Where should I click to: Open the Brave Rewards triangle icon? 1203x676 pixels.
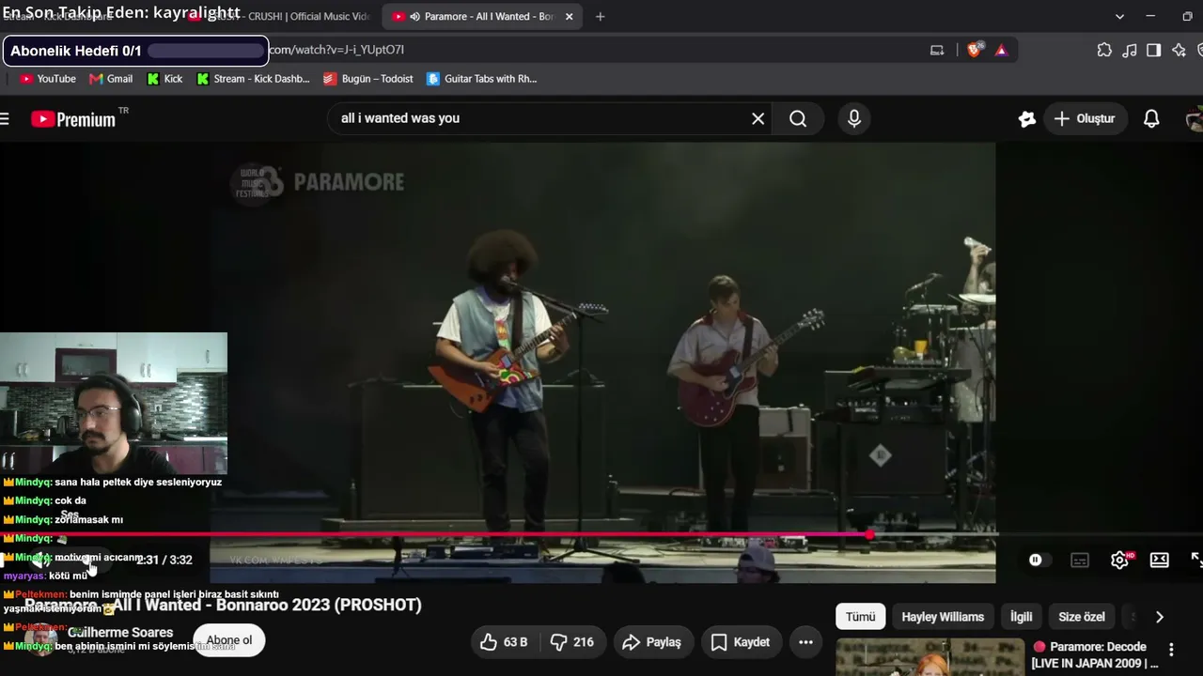1001,50
